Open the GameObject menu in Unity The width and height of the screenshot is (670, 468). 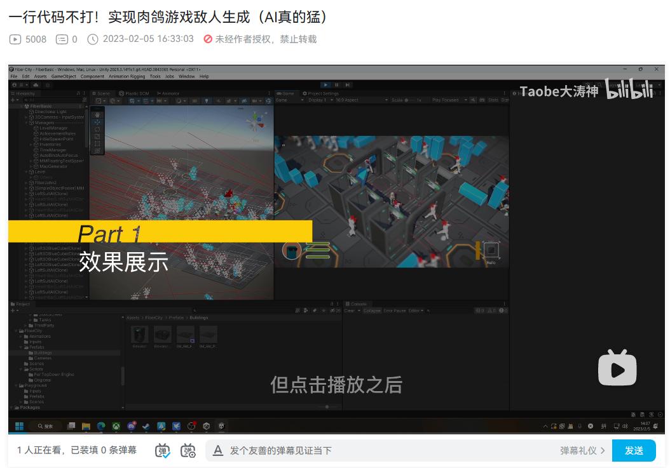63,76
